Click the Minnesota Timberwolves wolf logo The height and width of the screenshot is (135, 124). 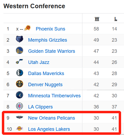click(x=20, y=95)
